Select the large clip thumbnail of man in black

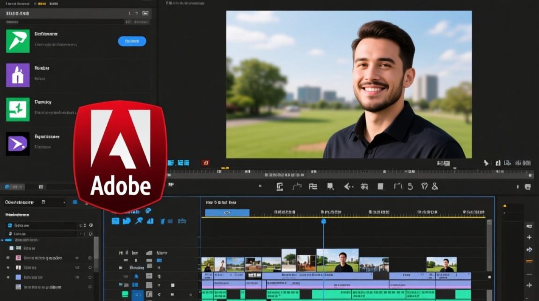pos(337,260)
